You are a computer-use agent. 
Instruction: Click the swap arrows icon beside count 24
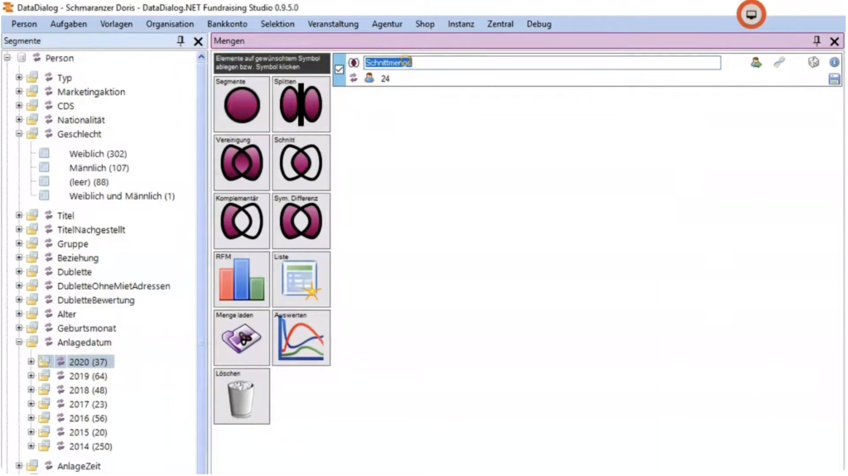coord(353,79)
